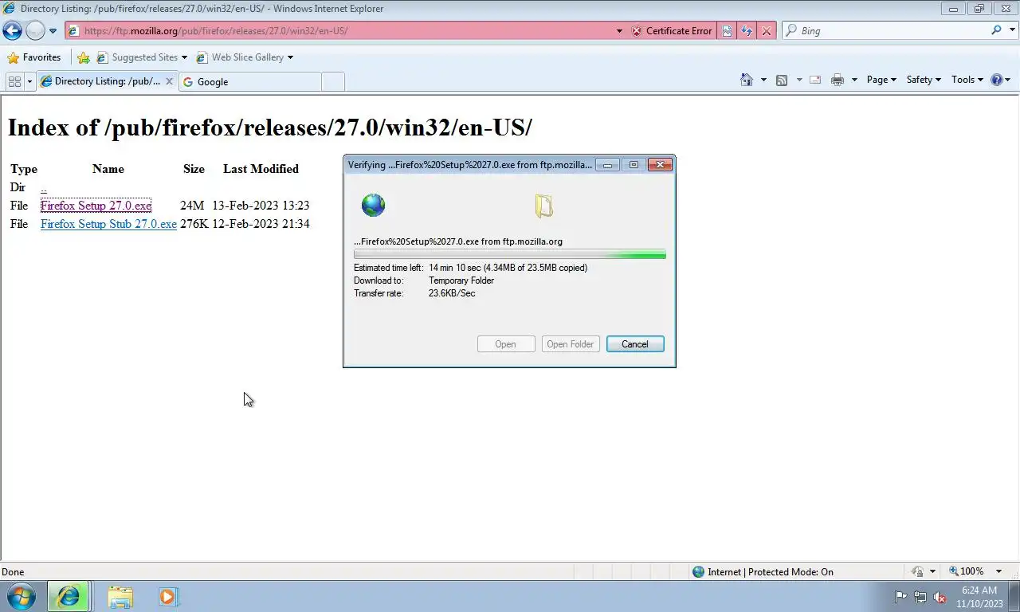This screenshot has height=612, width=1020.
Task: Click the folder icon in download dialog
Action: tap(543, 206)
